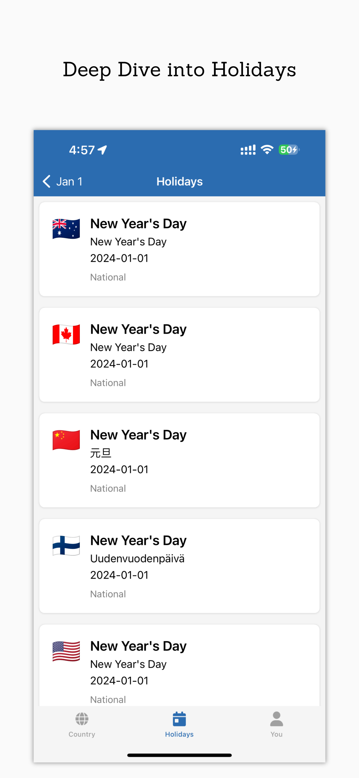
Task: Tap the Country globe icon
Action: [82, 719]
